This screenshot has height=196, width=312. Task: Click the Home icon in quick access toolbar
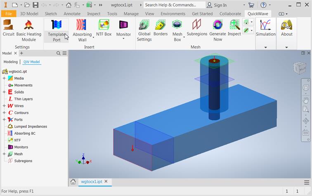pos(69,5)
